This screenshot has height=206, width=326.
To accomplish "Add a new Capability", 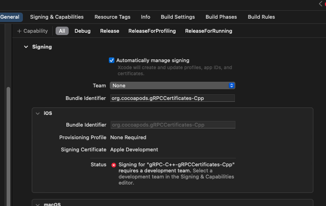I will point(32,31).
